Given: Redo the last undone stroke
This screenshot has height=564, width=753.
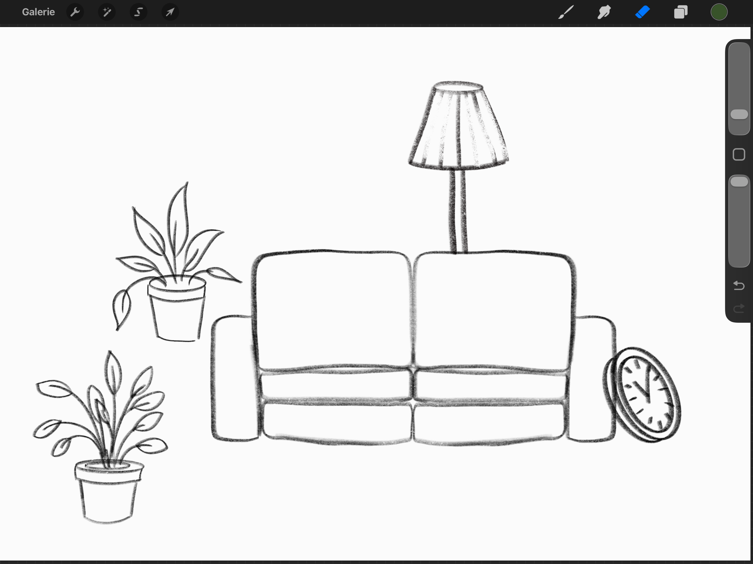Looking at the screenshot, I should [x=739, y=308].
